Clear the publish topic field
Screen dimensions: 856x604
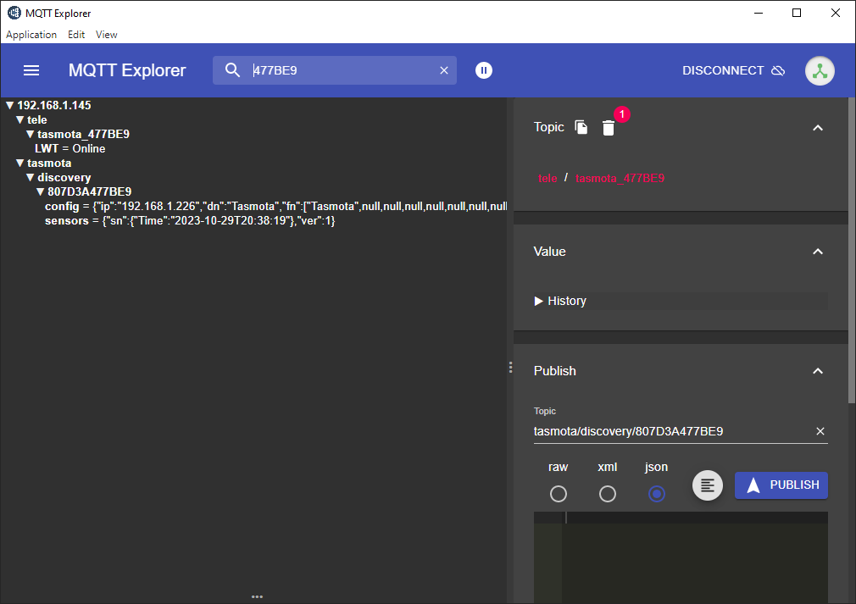pos(820,431)
